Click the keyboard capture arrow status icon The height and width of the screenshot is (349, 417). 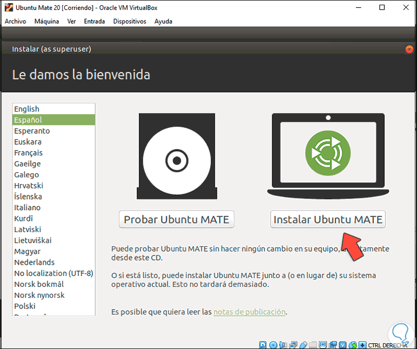point(362,345)
